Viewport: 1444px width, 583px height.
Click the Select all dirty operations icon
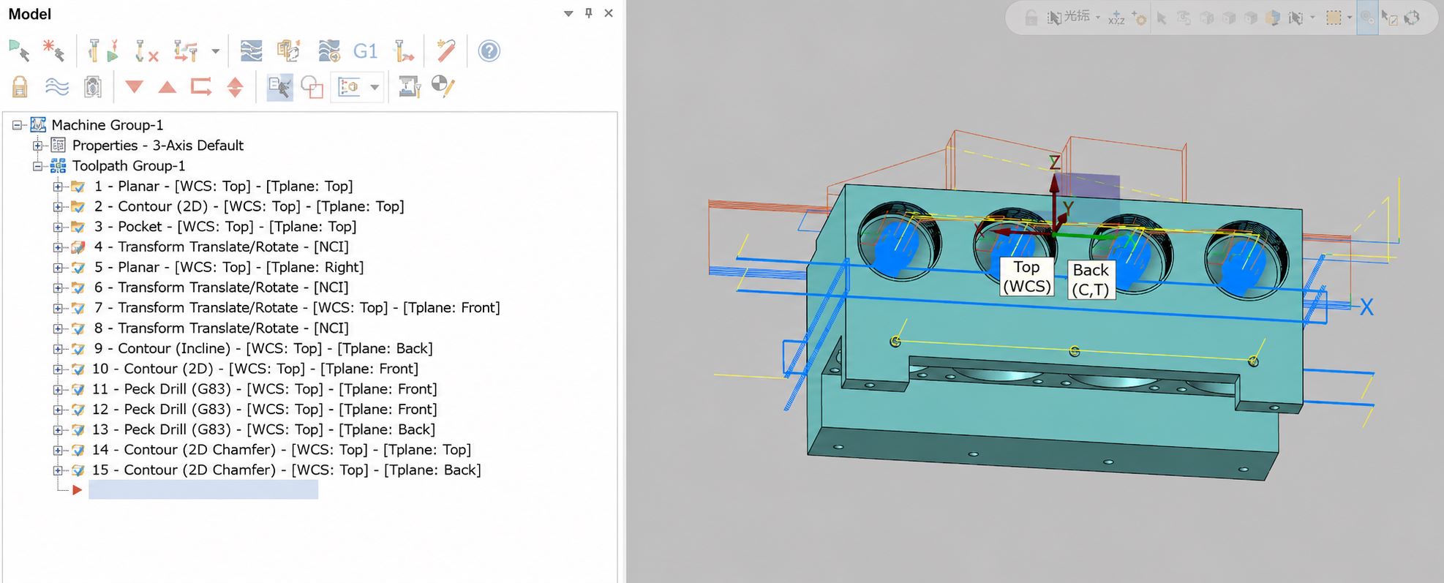click(53, 51)
